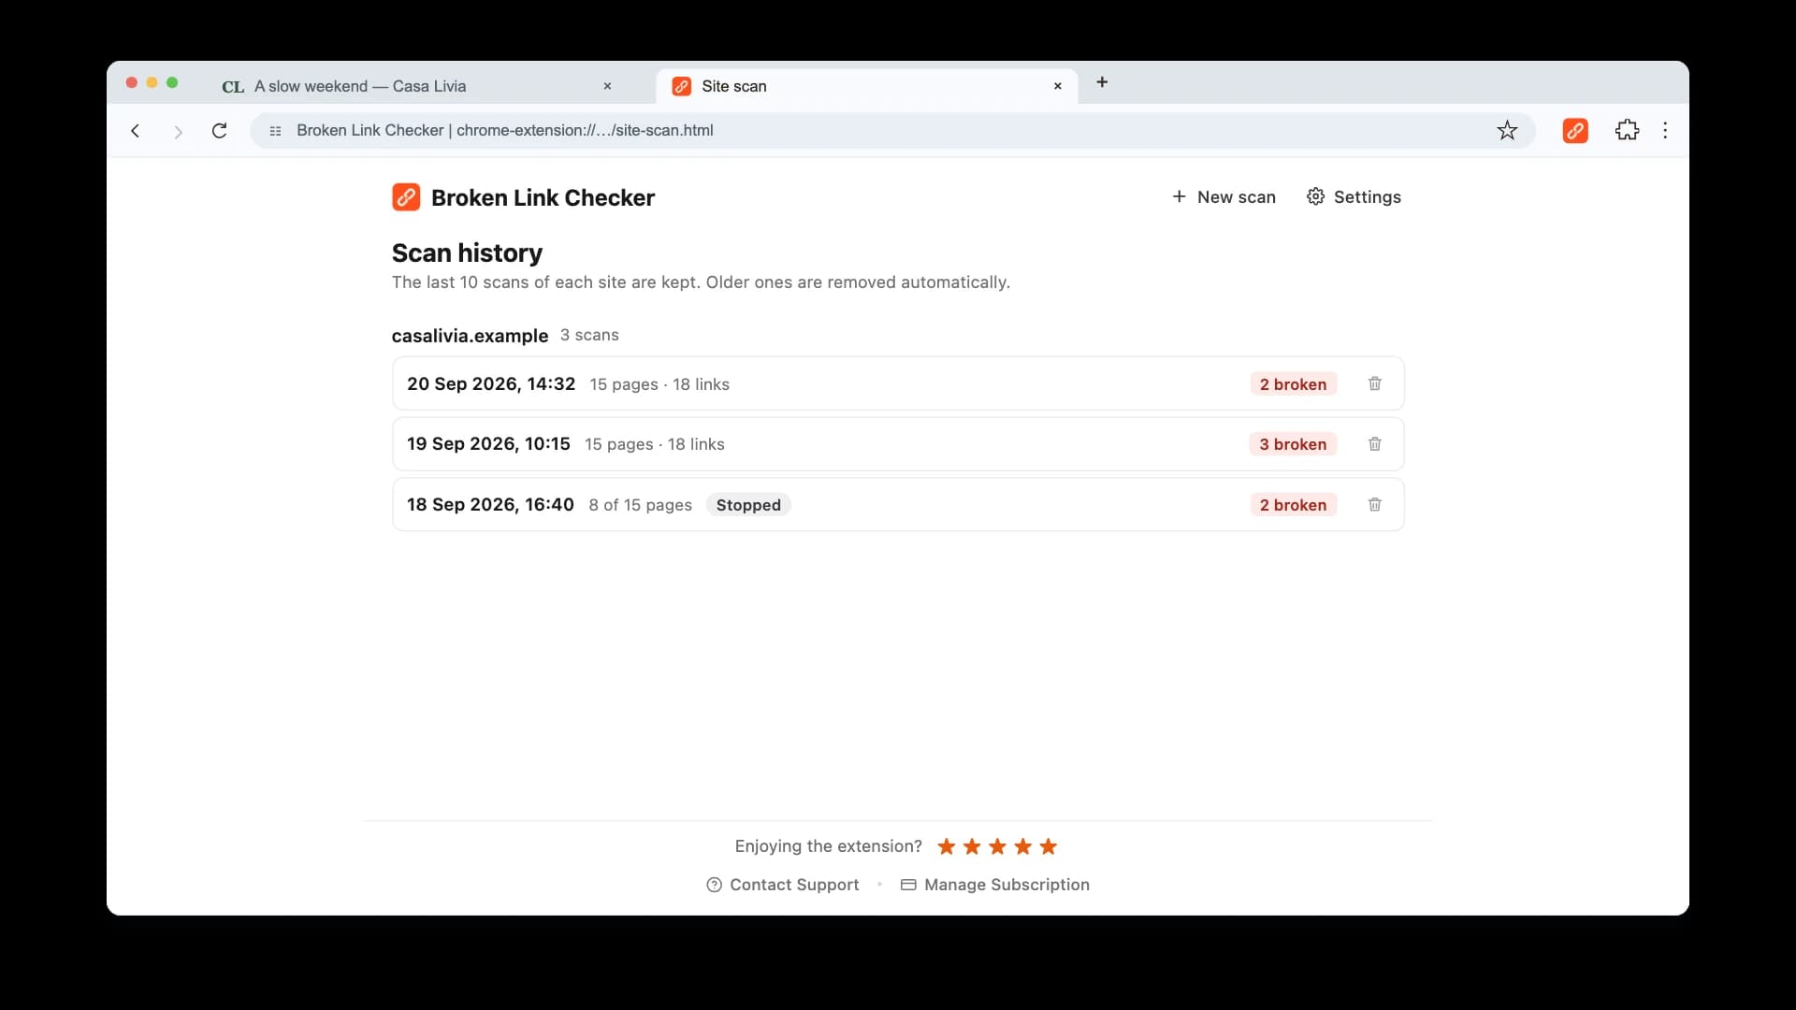Screen dimensions: 1796x1010
Task: Open the browser three-dot menu
Action: tap(1665, 131)
